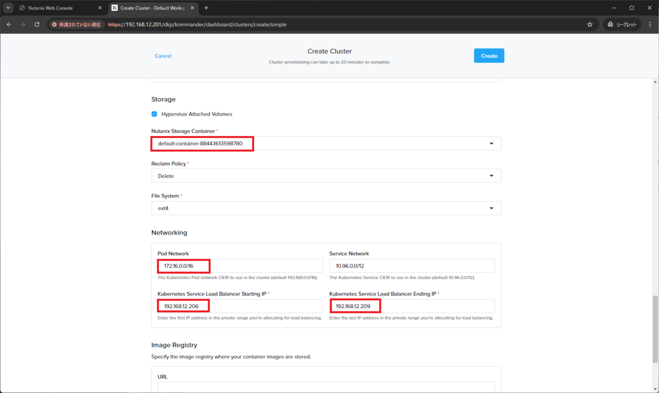The width and height of the screenshot is (659, 393).
Task: Click the not-secure connection warning badge
Action: [76, 25]
